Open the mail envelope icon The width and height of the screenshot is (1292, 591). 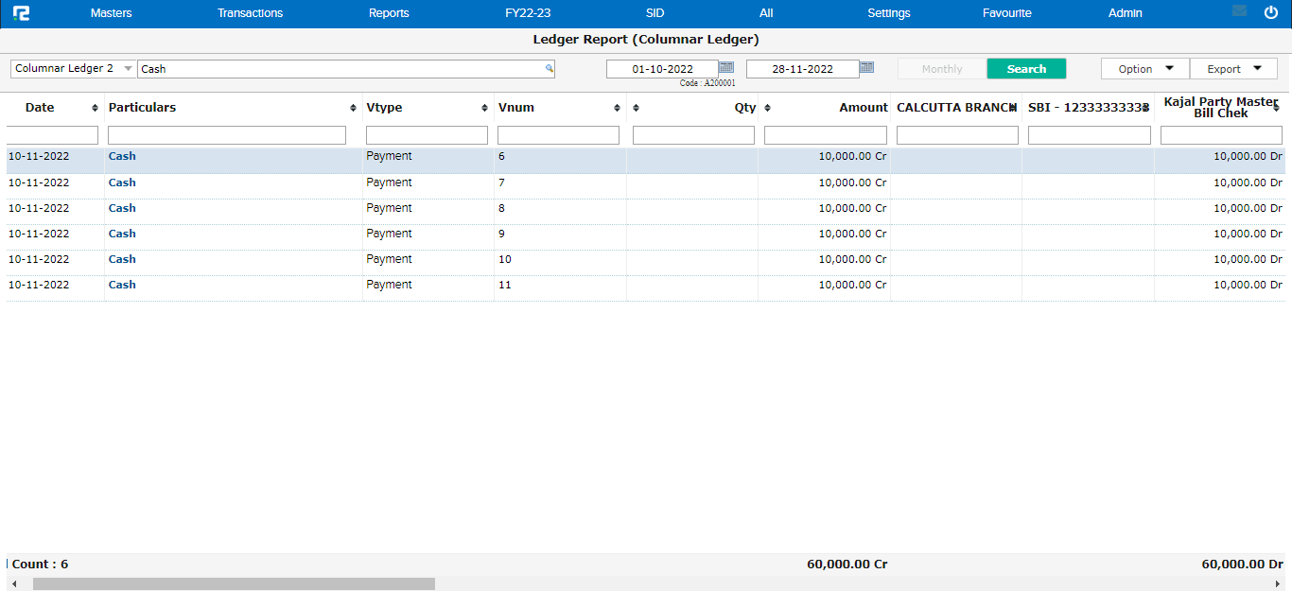coord(1239,12)
